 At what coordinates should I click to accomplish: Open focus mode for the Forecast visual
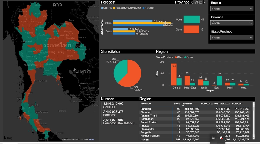pyautogui.click(x=201, y=2)
